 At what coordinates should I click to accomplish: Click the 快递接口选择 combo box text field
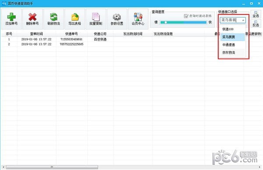231,20
